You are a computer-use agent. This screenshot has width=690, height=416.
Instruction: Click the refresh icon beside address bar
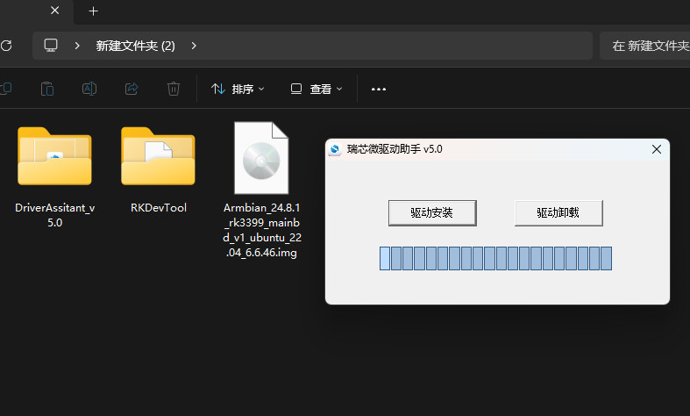click(6, 46)
